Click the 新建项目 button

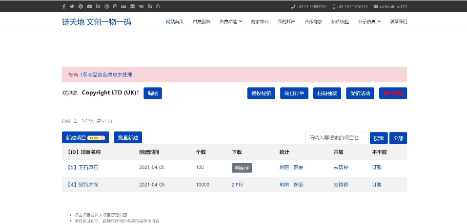coord(85,138)
